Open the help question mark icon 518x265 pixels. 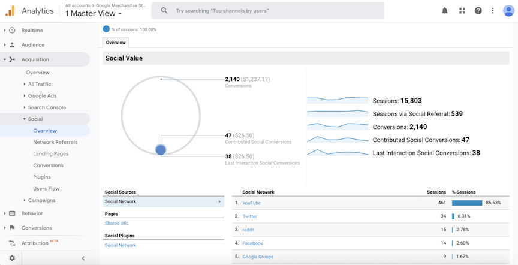pos(478,11)
